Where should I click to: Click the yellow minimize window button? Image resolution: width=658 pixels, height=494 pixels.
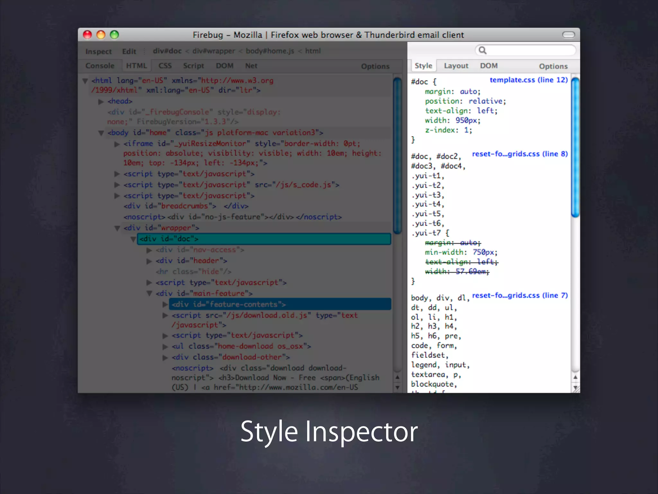pos(101,34)
